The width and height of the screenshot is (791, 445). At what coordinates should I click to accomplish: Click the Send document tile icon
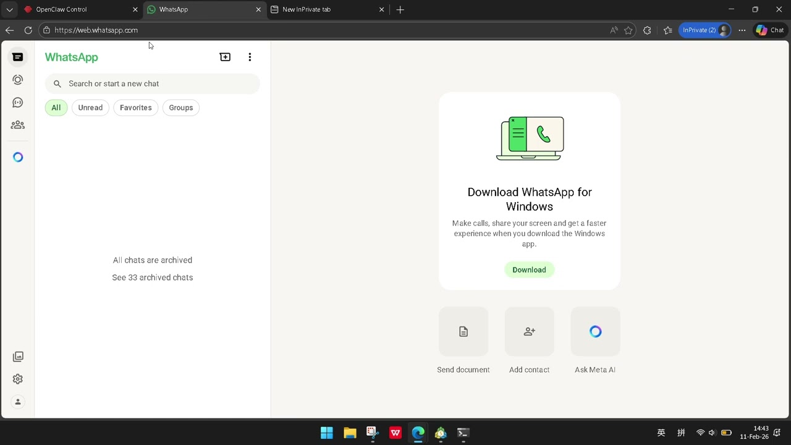[x=463, y=332]
